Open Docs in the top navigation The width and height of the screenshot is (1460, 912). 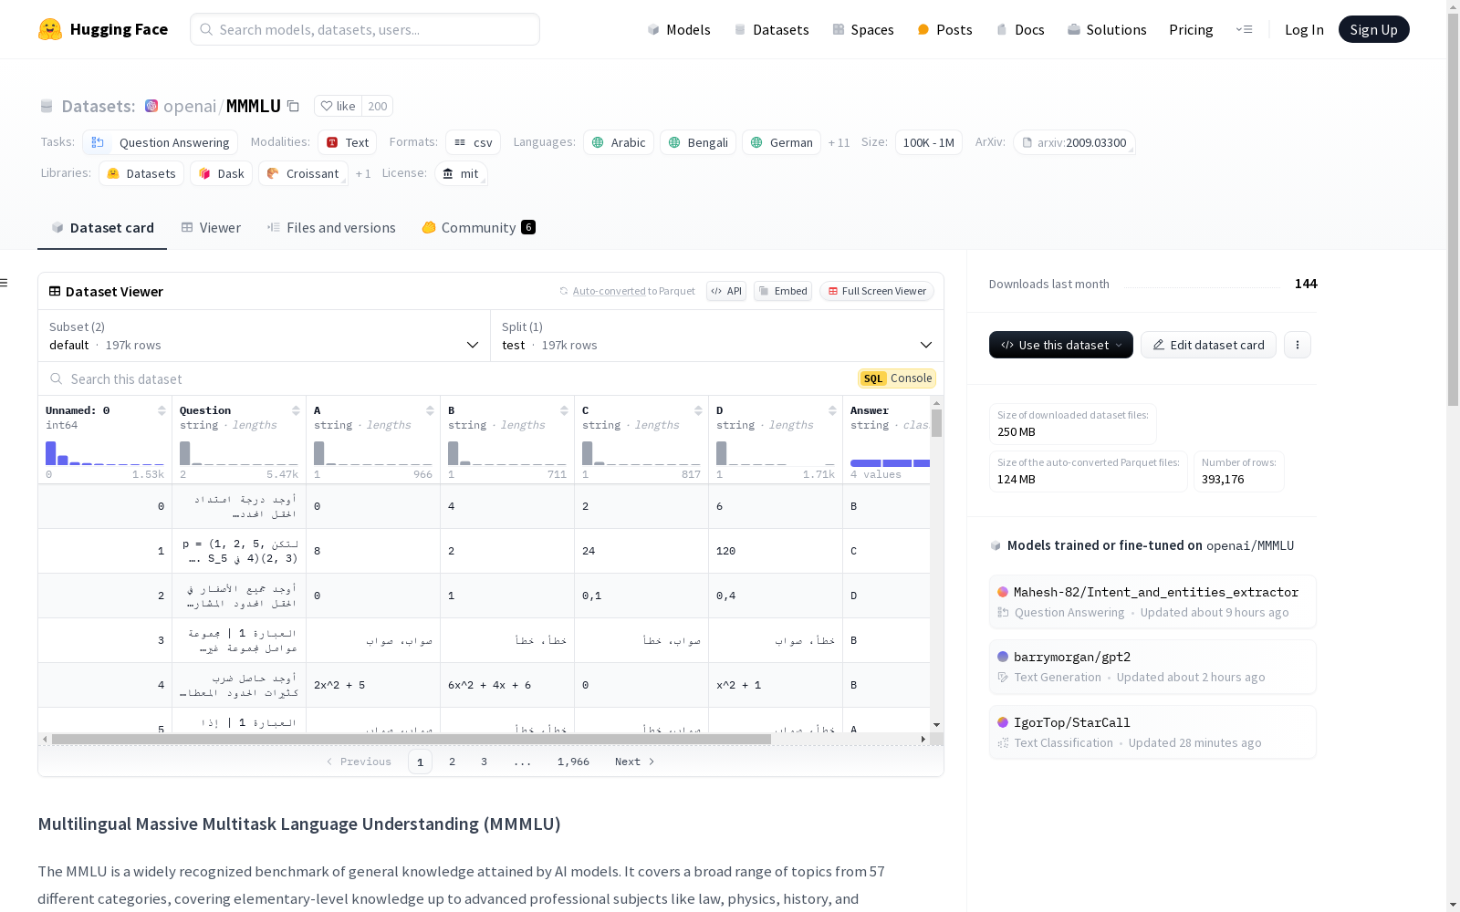tap(1020, 29)
